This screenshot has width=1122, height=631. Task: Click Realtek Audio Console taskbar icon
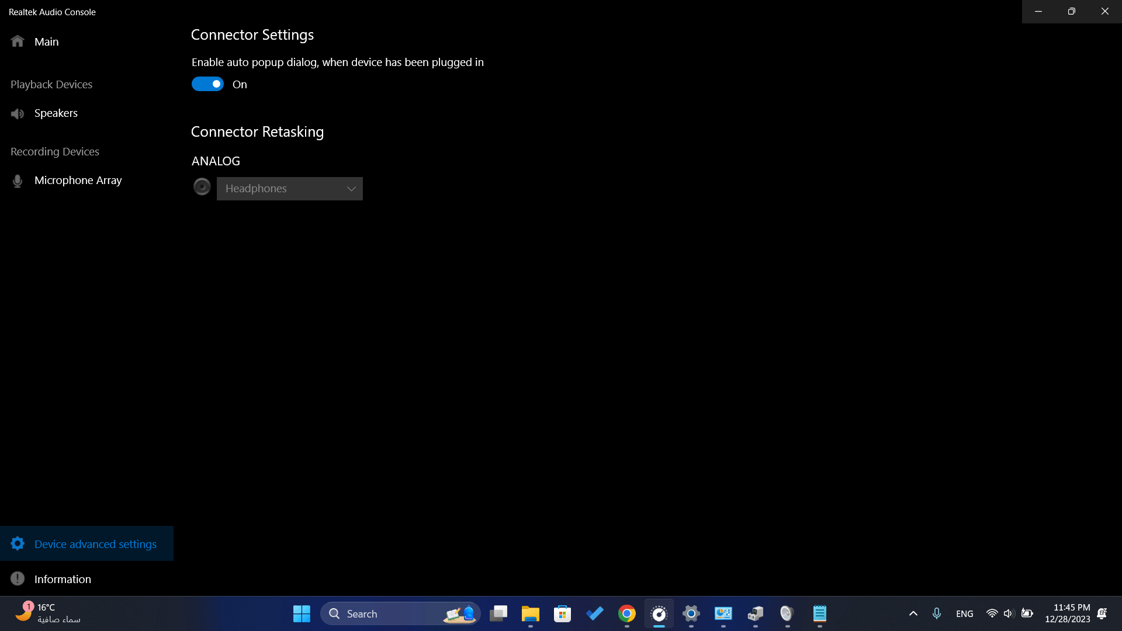tap(659, 614)
